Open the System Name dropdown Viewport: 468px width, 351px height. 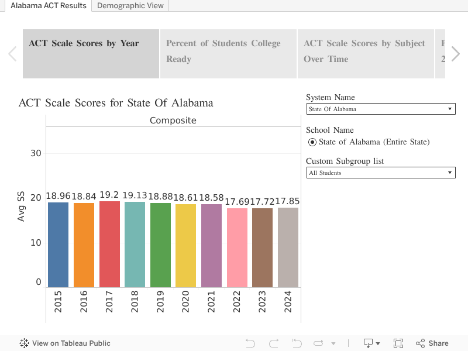pyautogui.click(x=380, y=109)
